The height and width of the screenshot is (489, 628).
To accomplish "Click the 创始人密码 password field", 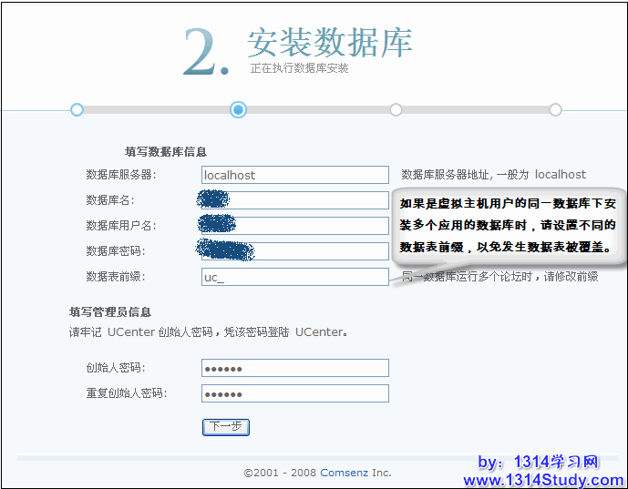I will [294, 368].
